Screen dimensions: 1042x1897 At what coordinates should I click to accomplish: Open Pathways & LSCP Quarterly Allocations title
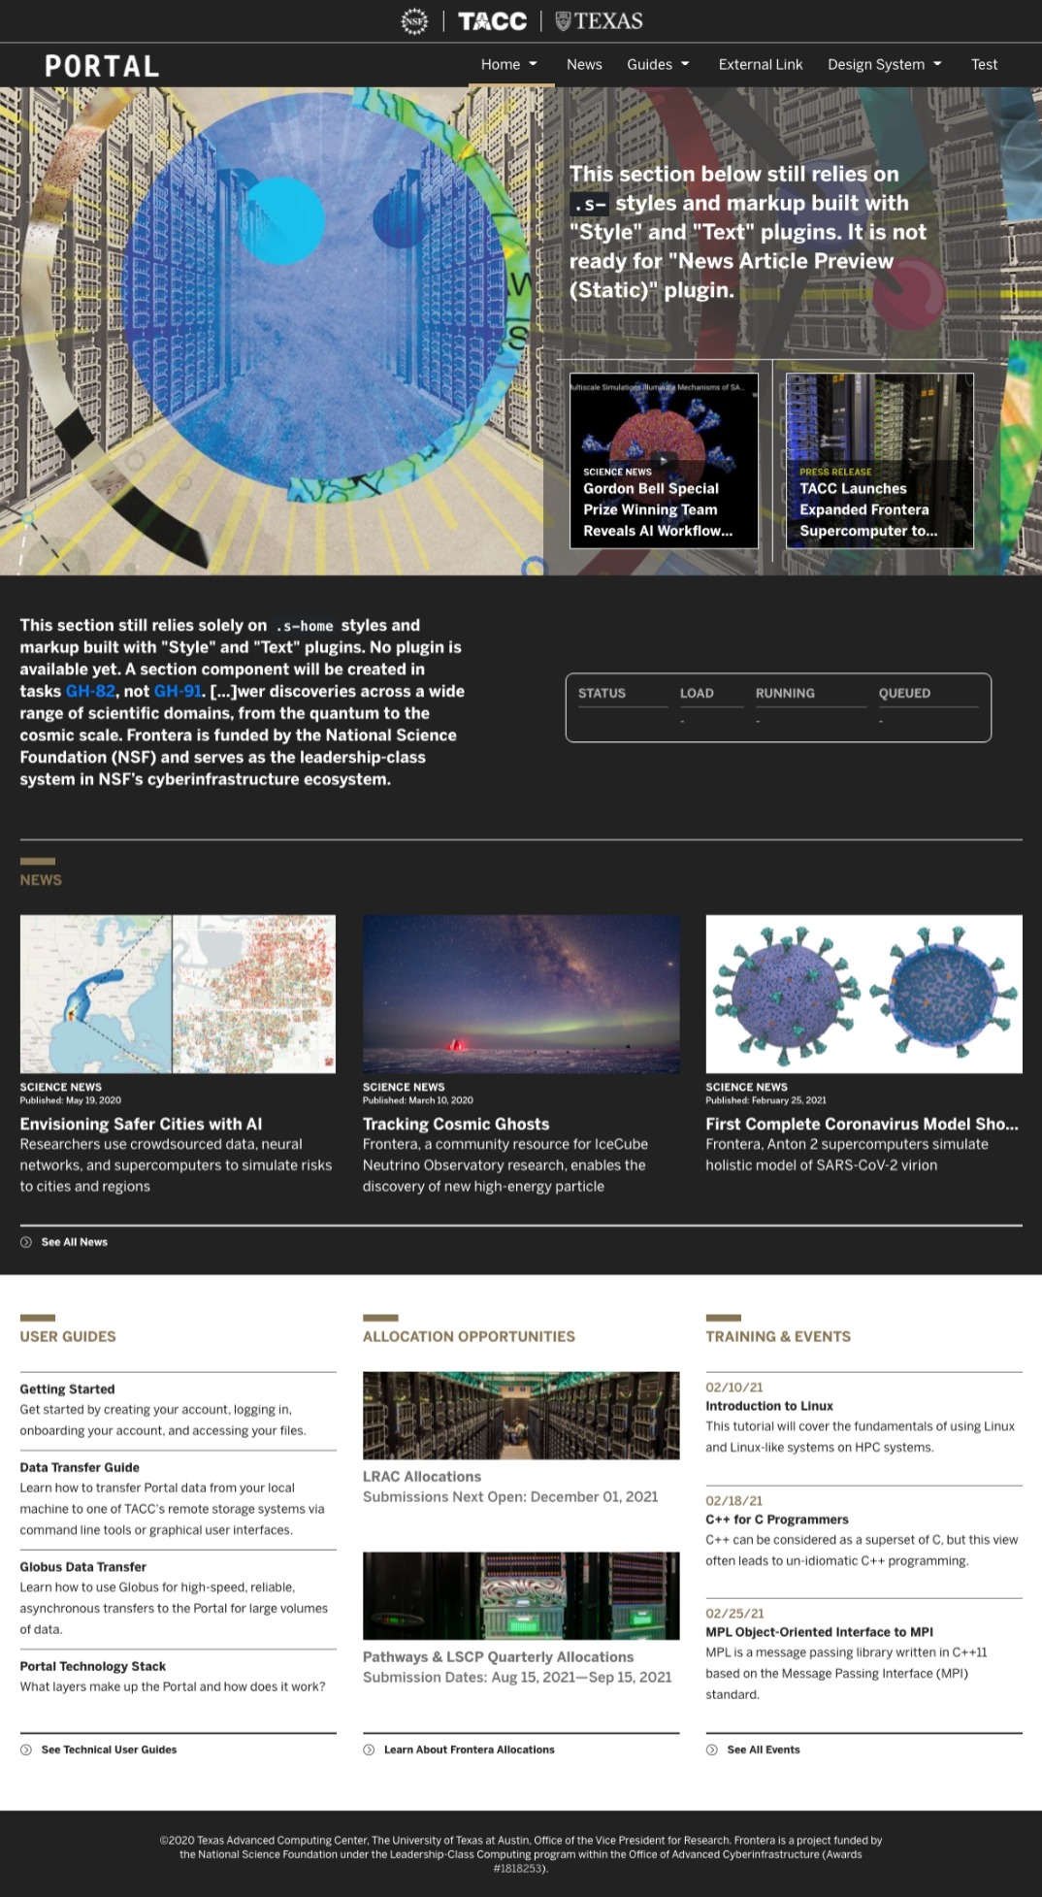pyautogui.click(x=498, y=1656)
